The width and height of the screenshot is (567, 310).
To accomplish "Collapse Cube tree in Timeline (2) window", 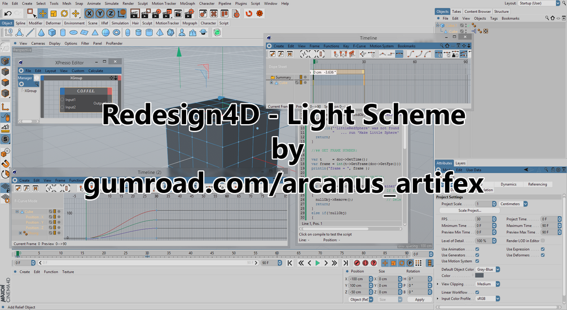I will point(17,212).
